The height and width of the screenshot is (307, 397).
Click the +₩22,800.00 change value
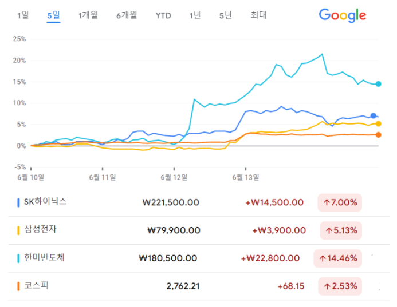coord(270,258)
